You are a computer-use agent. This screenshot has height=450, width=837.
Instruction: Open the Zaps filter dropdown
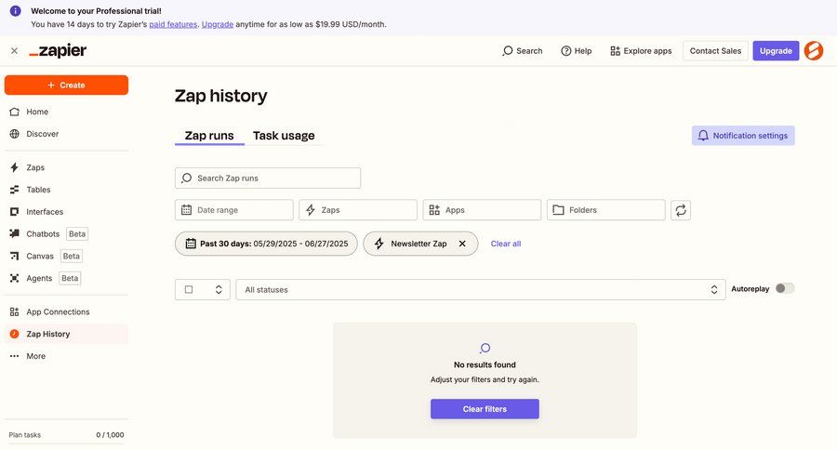point(358,210)
